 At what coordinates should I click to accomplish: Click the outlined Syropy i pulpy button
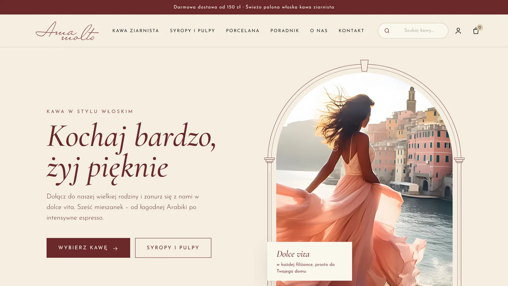173,248
